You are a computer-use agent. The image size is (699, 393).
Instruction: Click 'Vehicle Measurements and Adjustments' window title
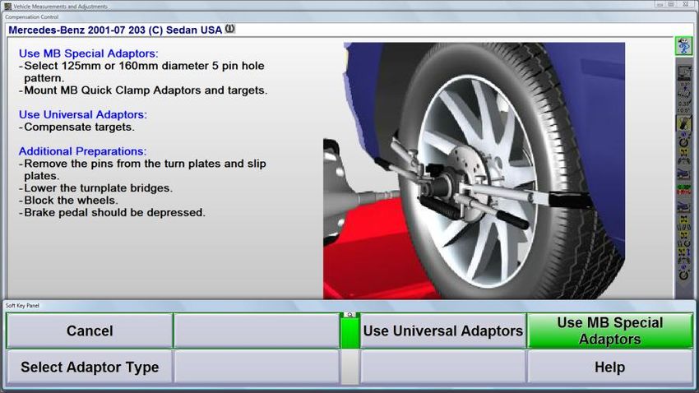pos(60,7)
